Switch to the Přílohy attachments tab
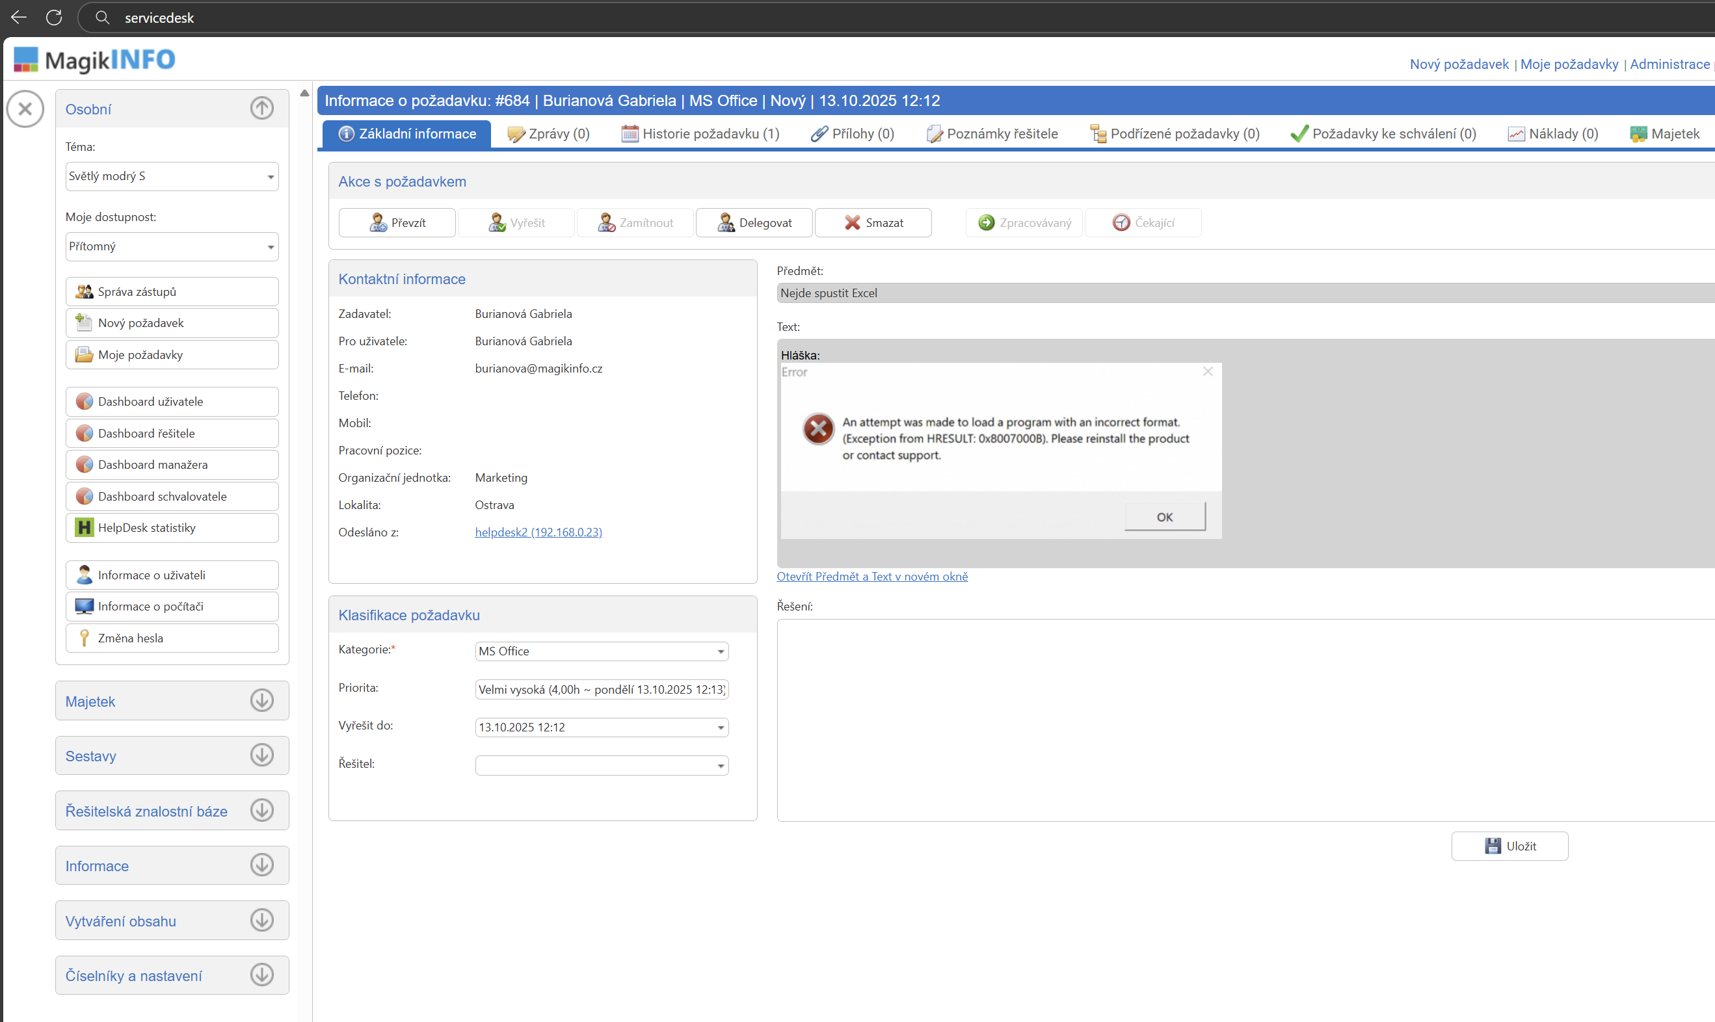 (853, 134)
